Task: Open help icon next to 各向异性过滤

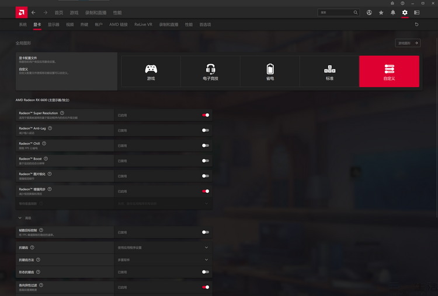Action: coord(41,285)
